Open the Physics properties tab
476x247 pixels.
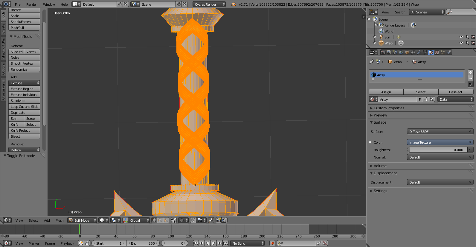(449, 52)
